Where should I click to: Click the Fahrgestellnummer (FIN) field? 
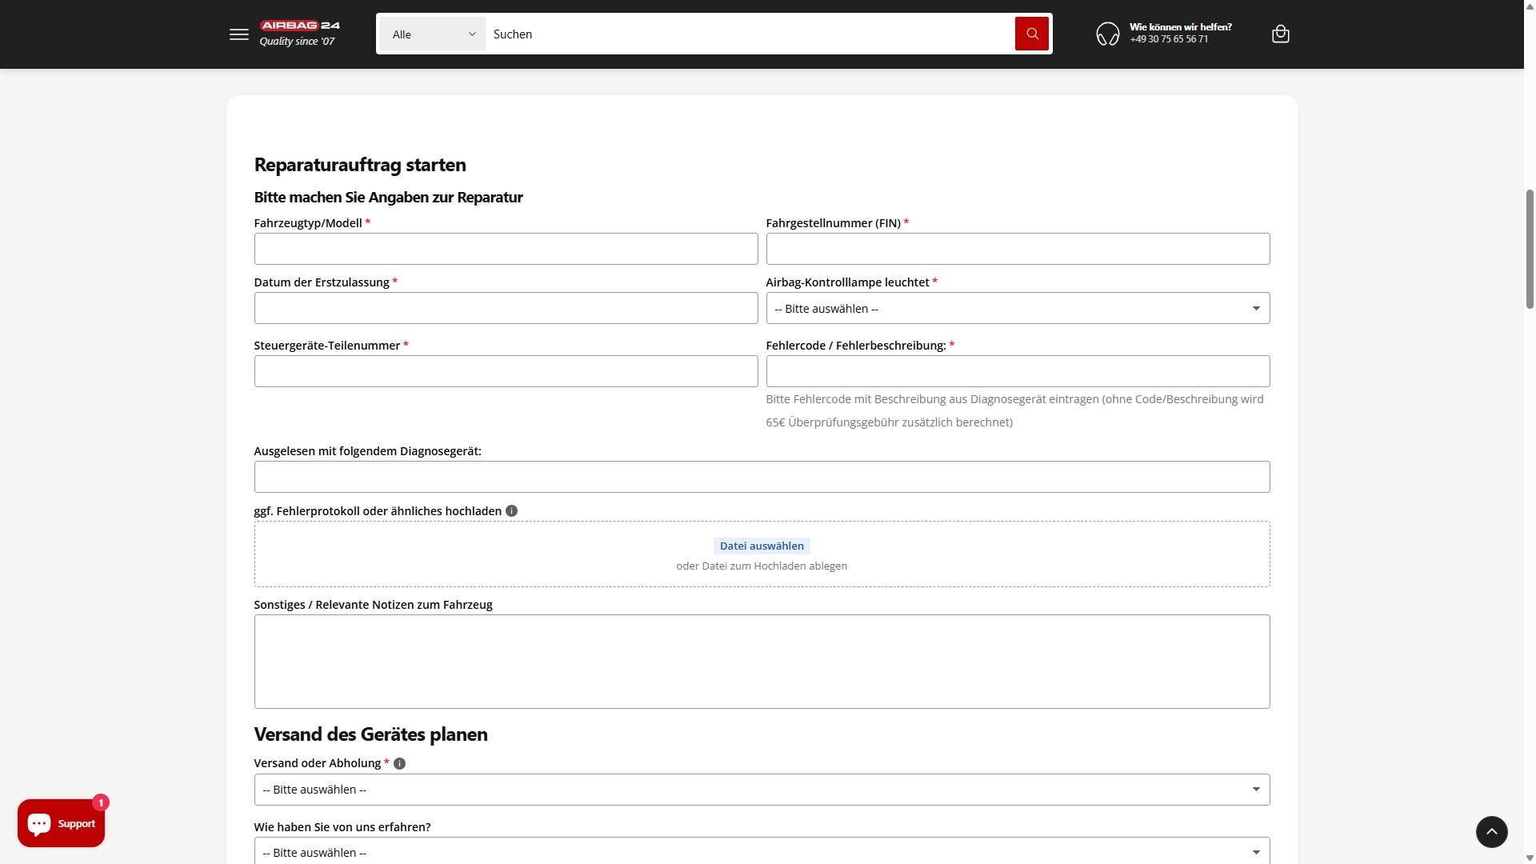(x=1017, y=250)
